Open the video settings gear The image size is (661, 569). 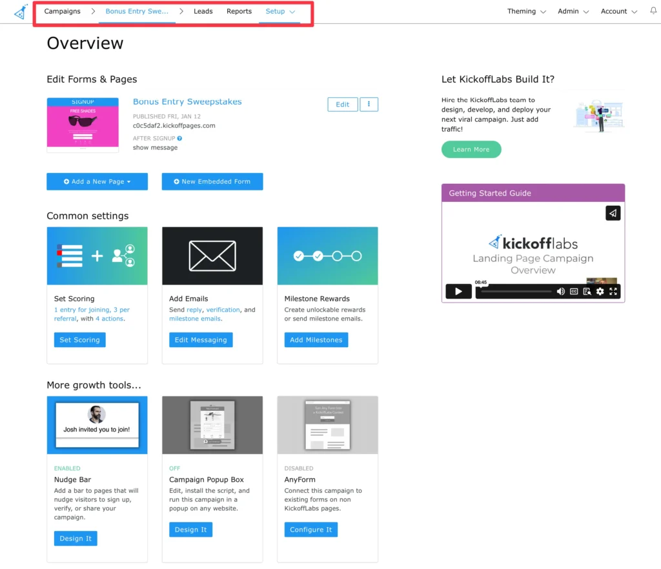(x=600, y=291)
